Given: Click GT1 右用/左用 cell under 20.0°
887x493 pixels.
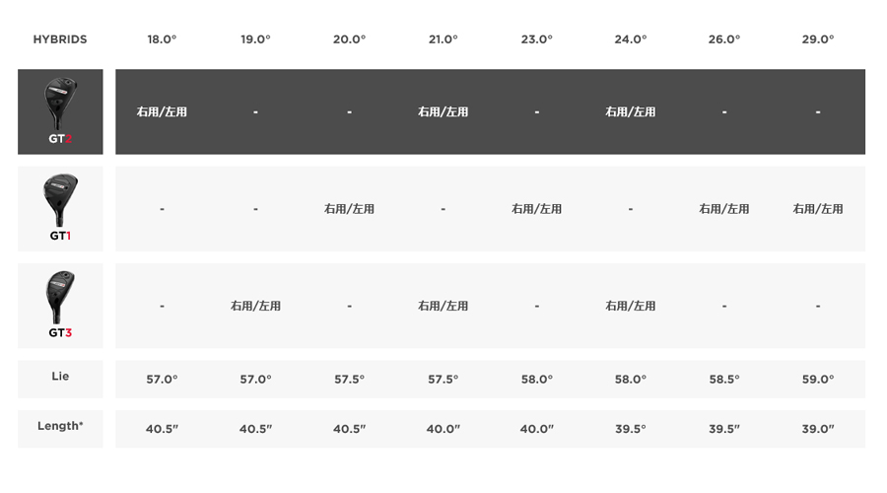Looking at the screenshot, I should point(349,209).
